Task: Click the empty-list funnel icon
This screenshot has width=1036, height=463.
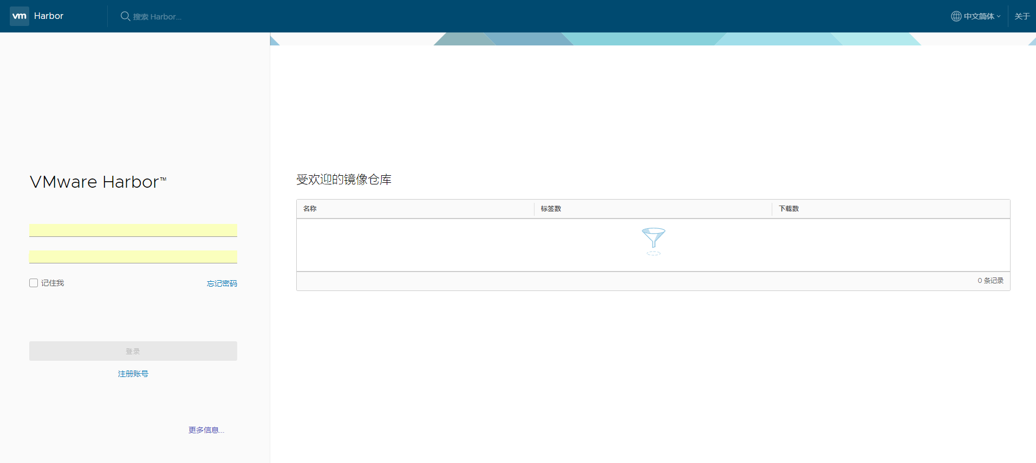Action: [x=654, y=241]
